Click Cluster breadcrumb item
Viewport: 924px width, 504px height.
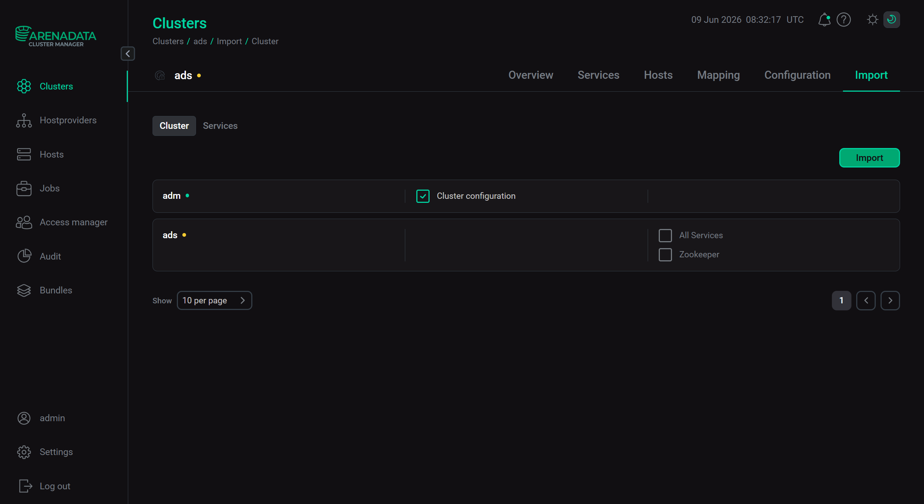point(265,41)
